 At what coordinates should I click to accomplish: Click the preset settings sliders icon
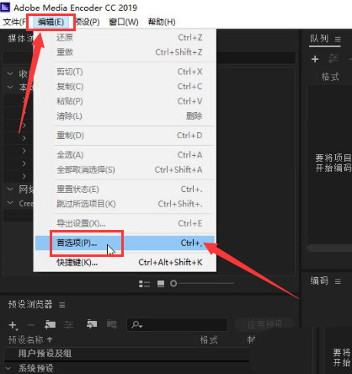(x=69, y=325)
